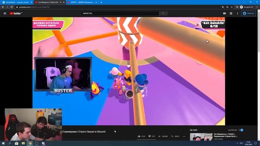
Task: Click the YouTube search magnifier button
Action: (163, 13)
